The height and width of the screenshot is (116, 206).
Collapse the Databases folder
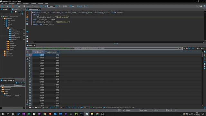(3, 18)
